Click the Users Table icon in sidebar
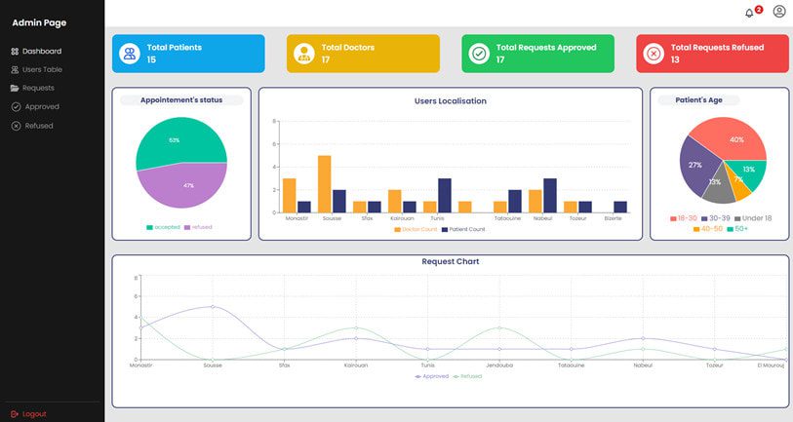Image resolution: width=793 pixels, height=422 pixels. tap(15, 70)
